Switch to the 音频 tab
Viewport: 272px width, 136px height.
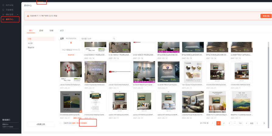click(41, 31)
